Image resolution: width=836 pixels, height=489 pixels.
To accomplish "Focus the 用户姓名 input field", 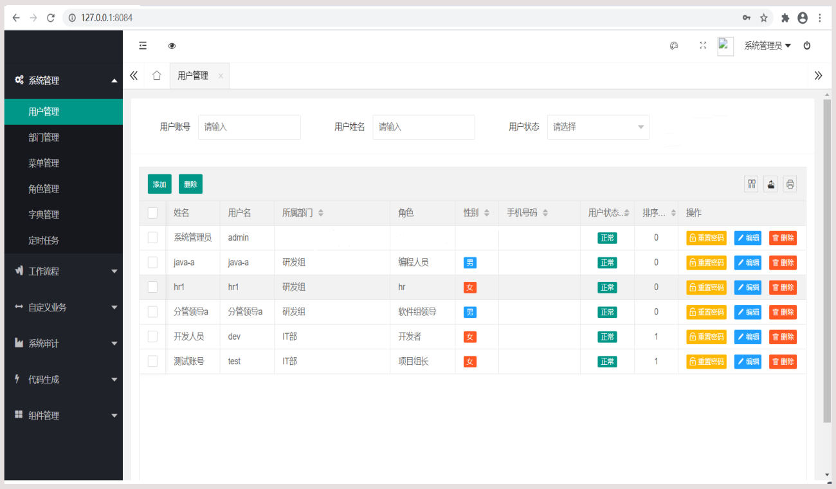I will [x=424, y=127].
